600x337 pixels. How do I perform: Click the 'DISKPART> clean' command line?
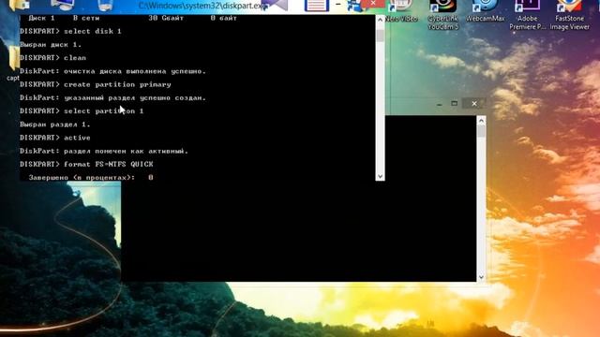coord(52,58)
